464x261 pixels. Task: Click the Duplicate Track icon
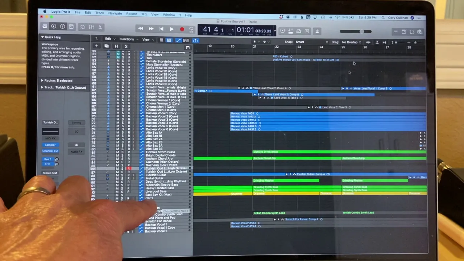tap(106, 46)
